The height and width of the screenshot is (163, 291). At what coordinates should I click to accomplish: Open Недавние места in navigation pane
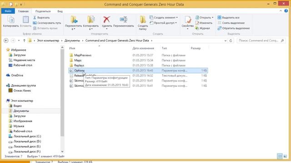coord(24,60)
